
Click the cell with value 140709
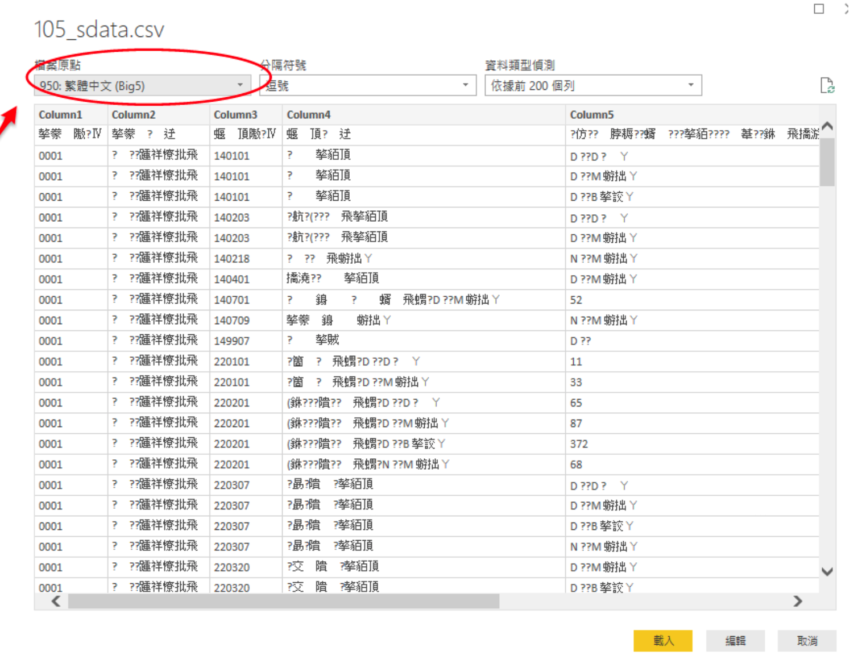pos(246,320)
